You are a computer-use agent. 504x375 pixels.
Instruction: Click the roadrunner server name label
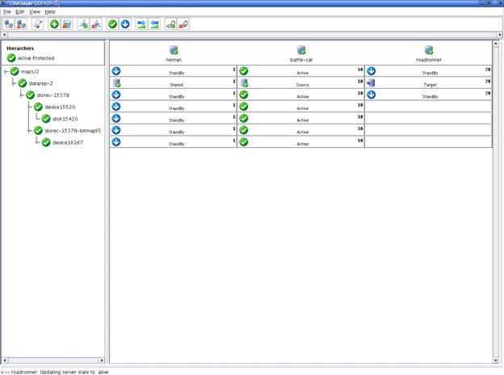pyautogui.click(x=429, y=60)
